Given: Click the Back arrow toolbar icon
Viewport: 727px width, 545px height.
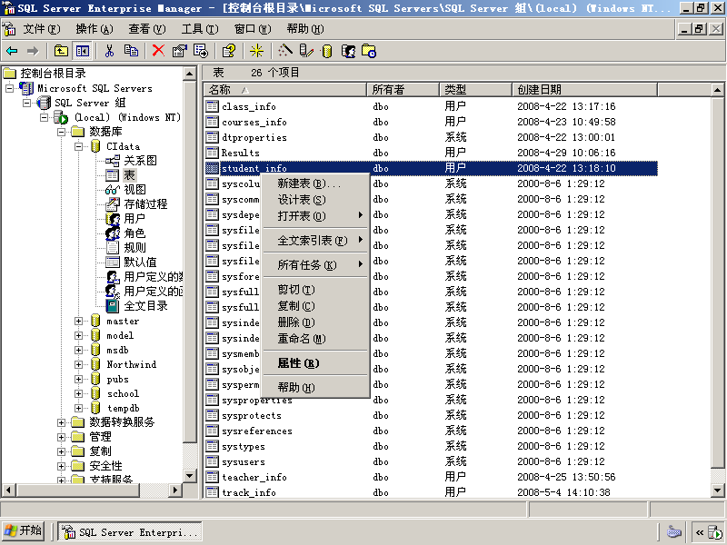Looking at the screenshot, I should click(12, 51).
